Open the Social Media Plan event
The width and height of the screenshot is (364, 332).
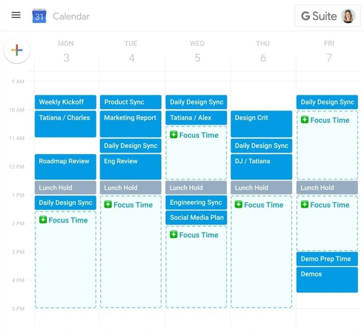click(x=196, y=217)
